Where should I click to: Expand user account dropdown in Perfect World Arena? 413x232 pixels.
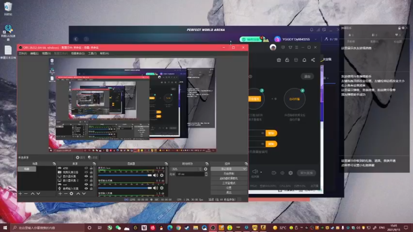click(315, 39)
